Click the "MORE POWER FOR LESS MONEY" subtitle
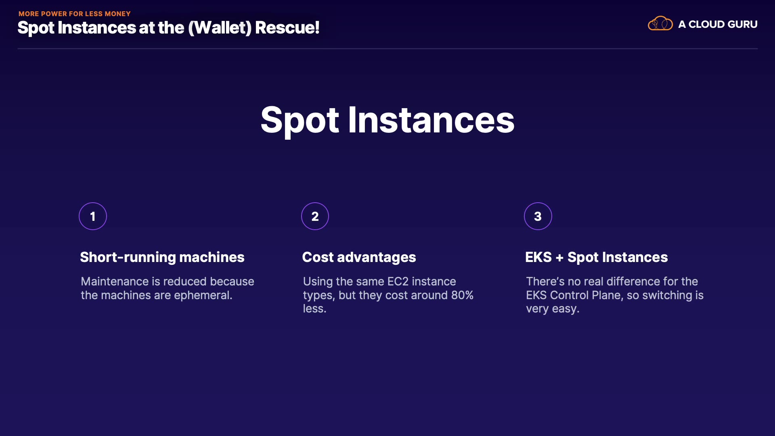Viewport: 775px width, 436px height. 75,14
